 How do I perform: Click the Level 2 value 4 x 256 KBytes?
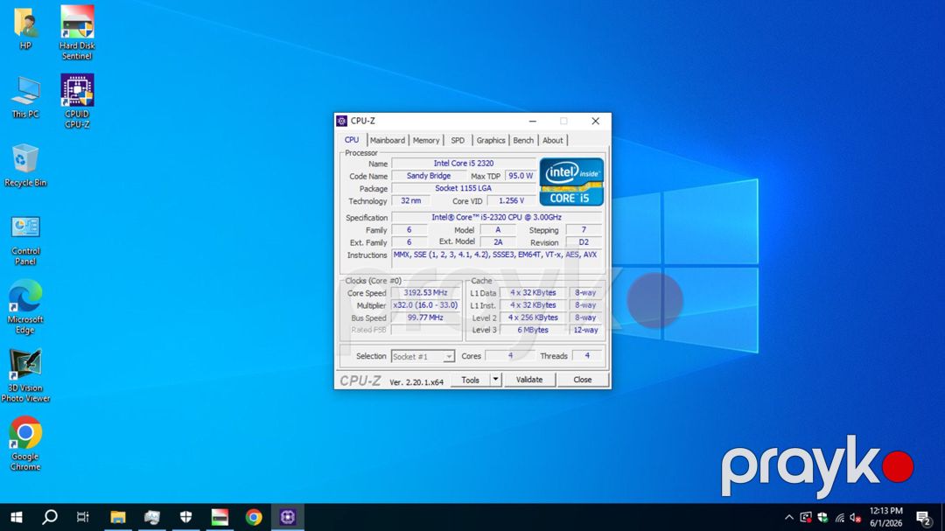pos(534,318)
